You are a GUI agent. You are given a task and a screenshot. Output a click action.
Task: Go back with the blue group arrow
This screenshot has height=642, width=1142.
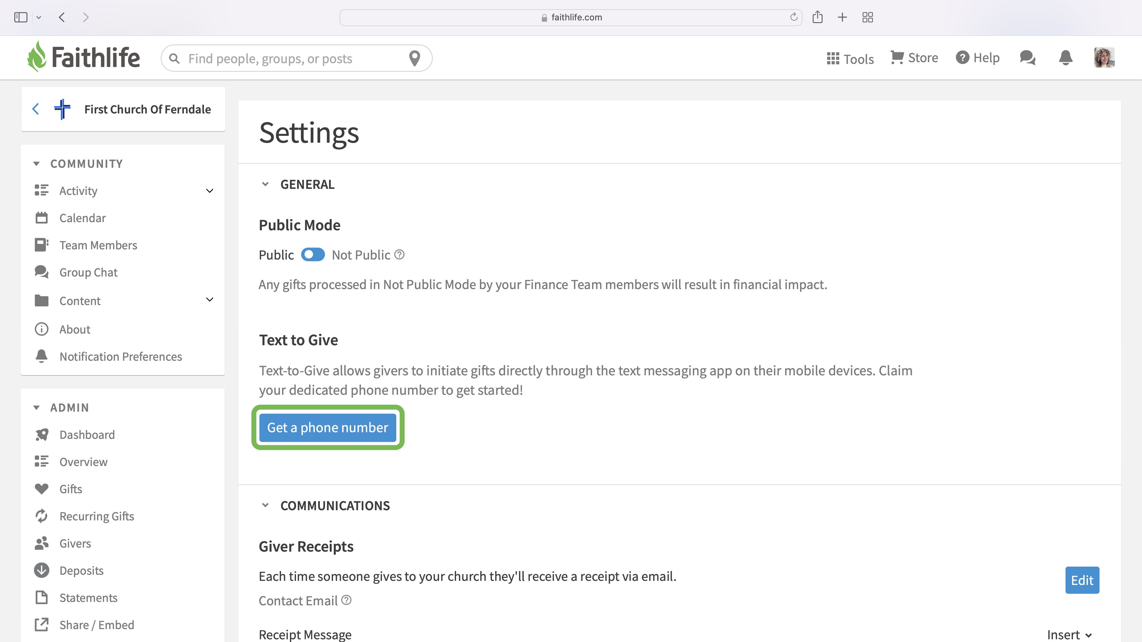click(36, 109)
